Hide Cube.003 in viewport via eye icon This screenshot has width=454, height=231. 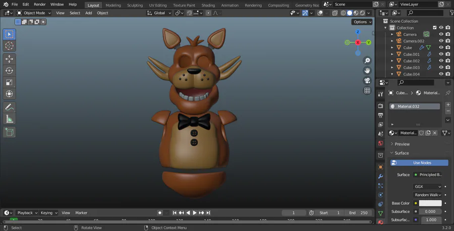click(x=441, y=67)
